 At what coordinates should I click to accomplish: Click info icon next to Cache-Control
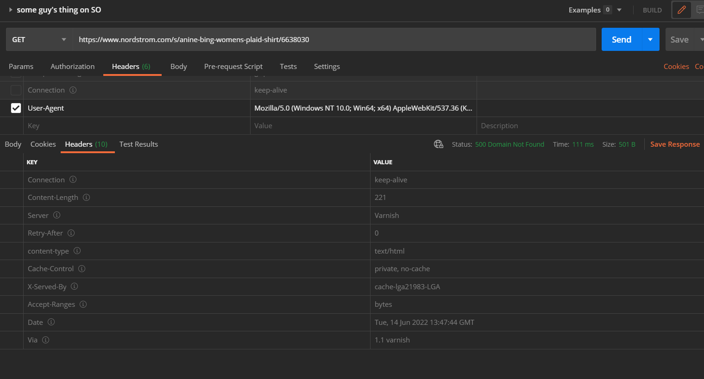click(x=82, y=268)
